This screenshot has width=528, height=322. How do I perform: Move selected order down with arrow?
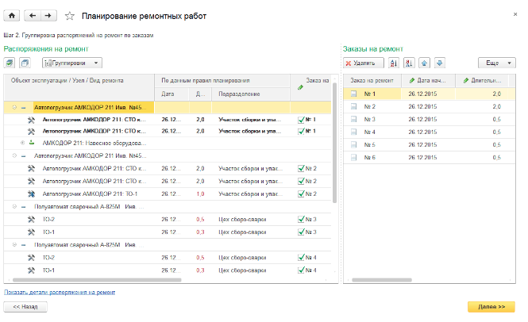coord(439,63)
